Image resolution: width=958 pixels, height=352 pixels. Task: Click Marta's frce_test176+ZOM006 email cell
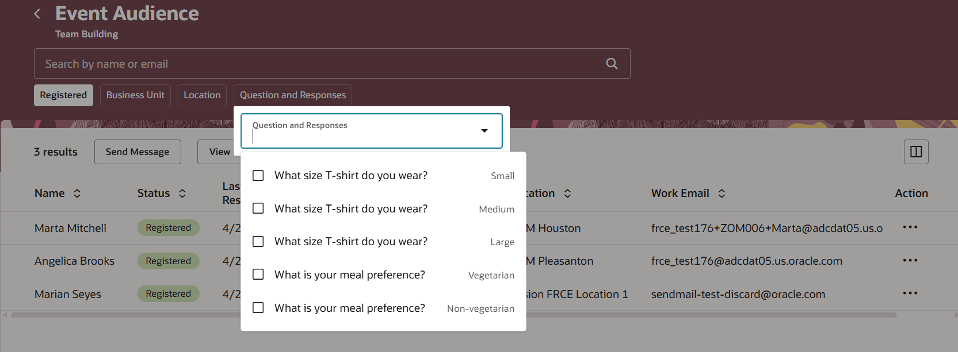767,228
